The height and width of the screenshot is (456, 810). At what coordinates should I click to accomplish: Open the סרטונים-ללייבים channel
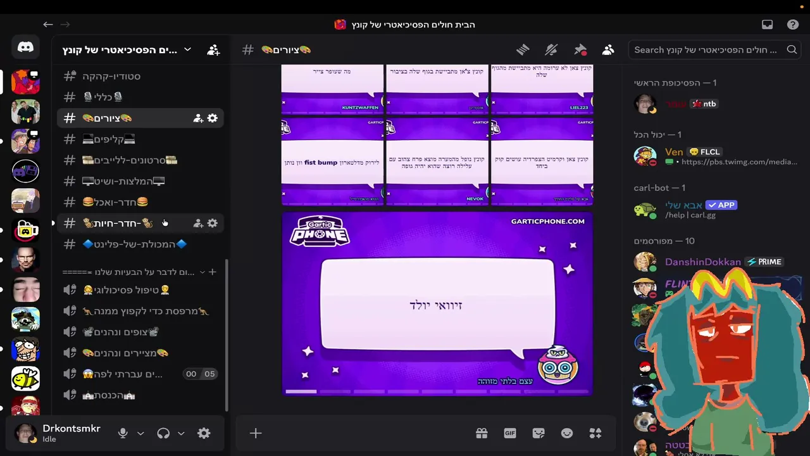pos(140,160)
